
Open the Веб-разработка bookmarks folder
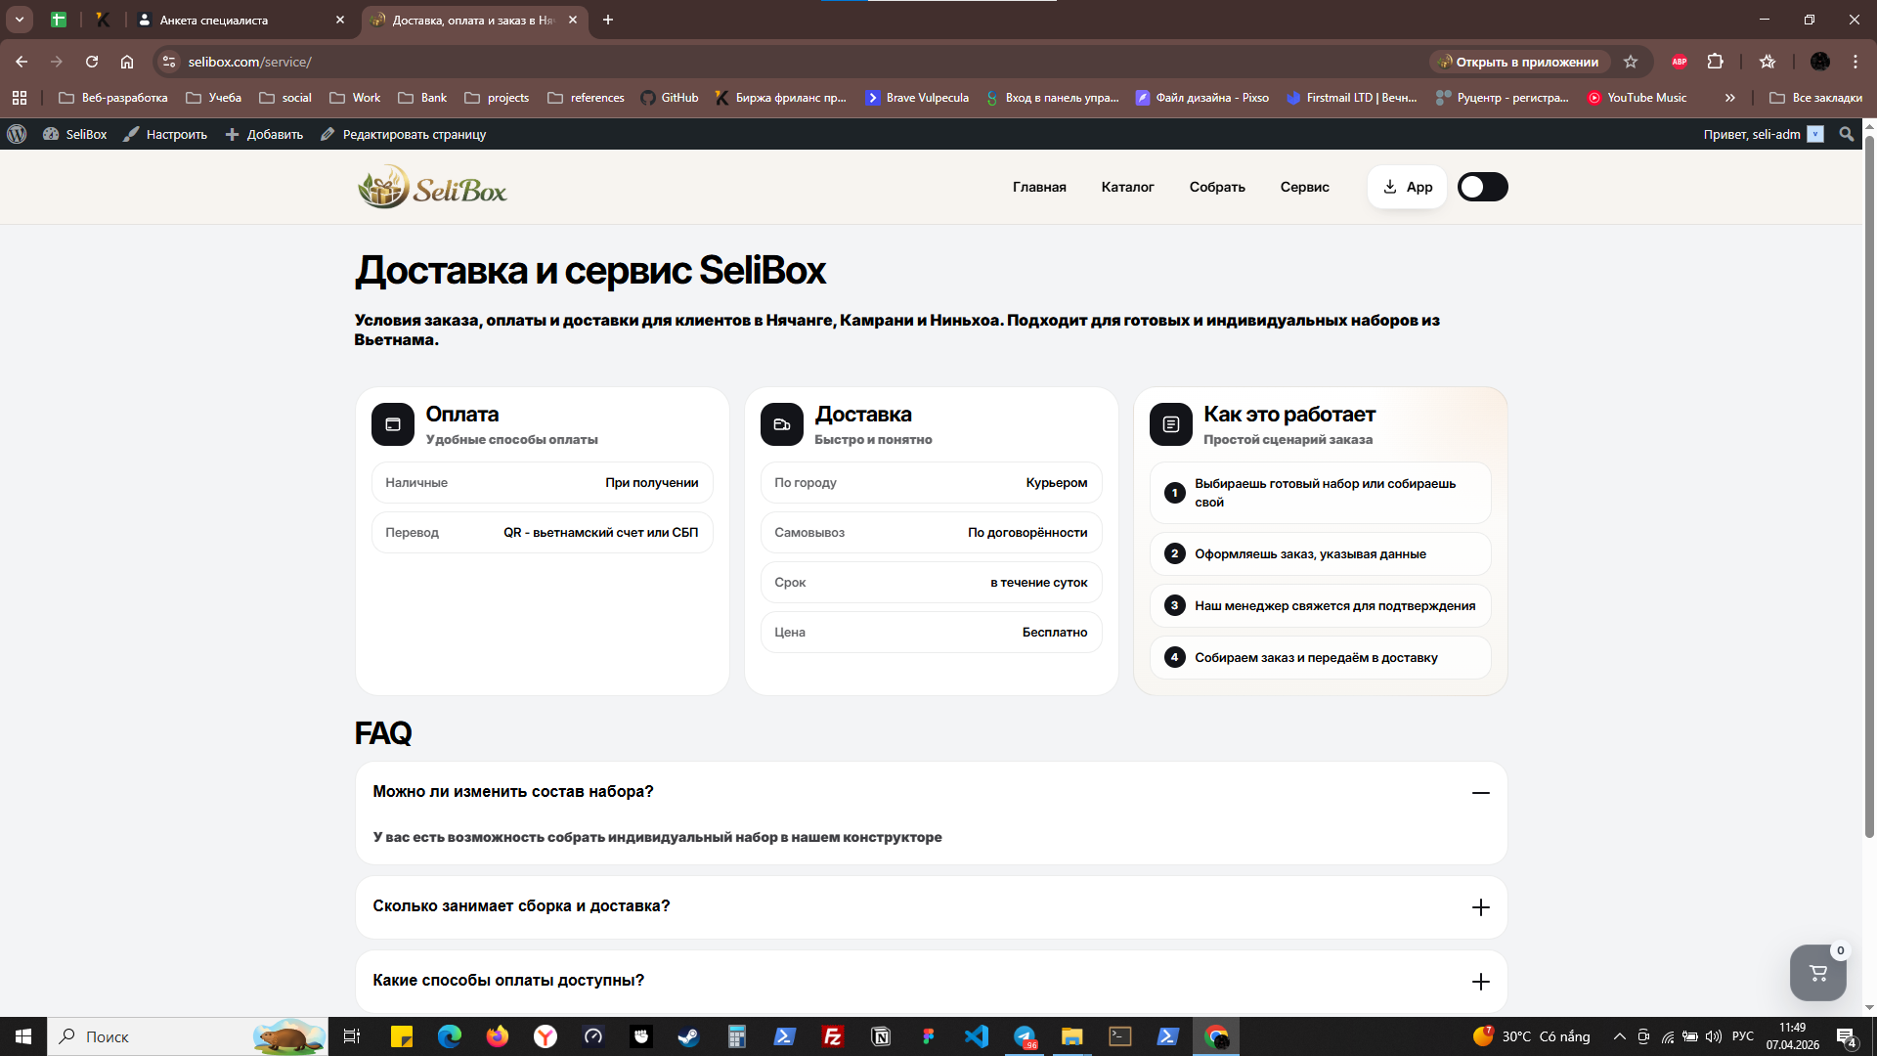113,98
